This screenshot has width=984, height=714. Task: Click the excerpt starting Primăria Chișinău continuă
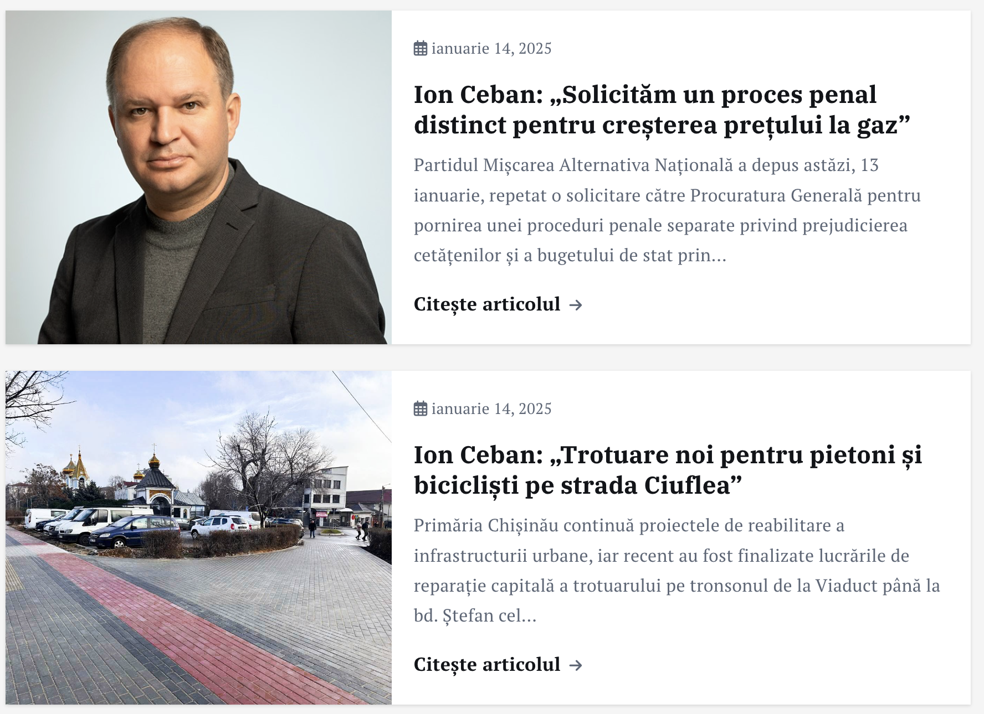[676, 571]
